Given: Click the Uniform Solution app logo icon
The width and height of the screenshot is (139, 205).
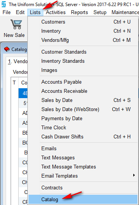Looking at the screenshot, I should tap(4, 4).
